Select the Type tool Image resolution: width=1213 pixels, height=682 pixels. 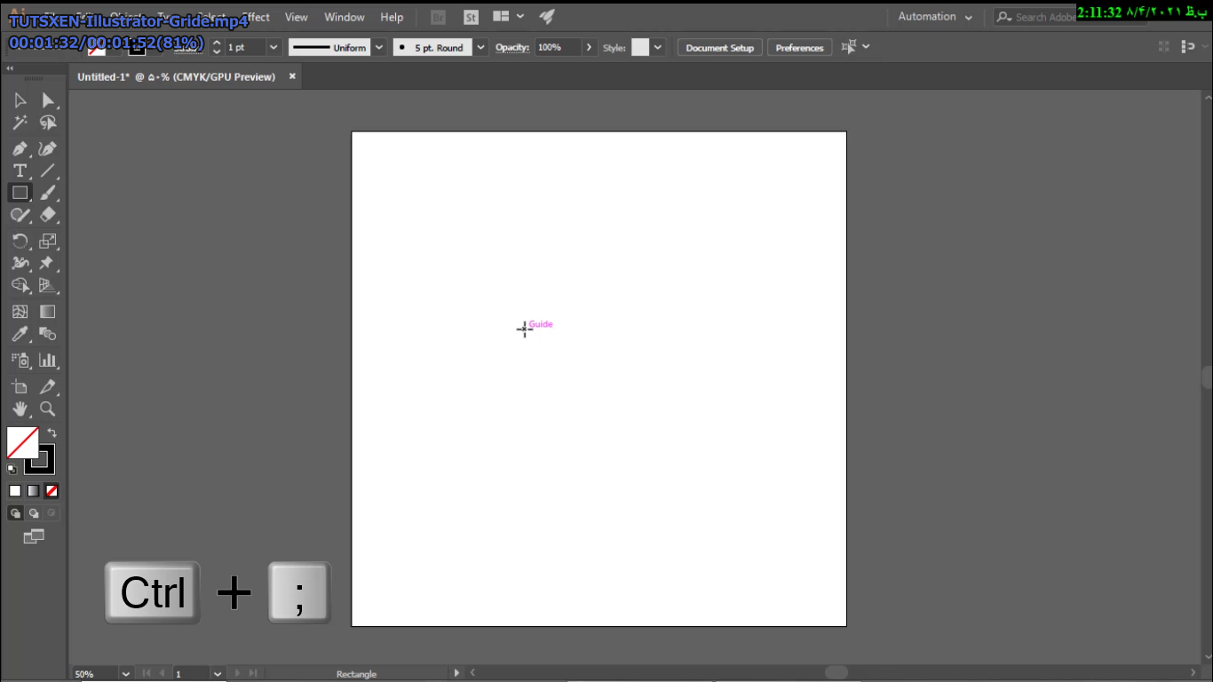coord(20,170)
